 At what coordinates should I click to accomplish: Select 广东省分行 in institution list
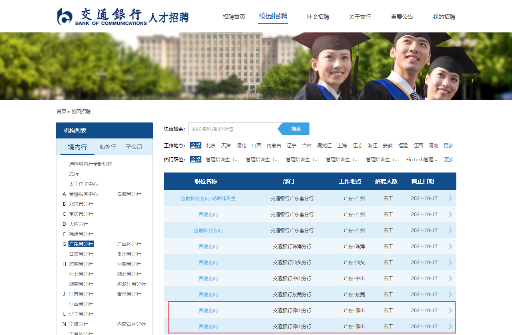[81, 244]
